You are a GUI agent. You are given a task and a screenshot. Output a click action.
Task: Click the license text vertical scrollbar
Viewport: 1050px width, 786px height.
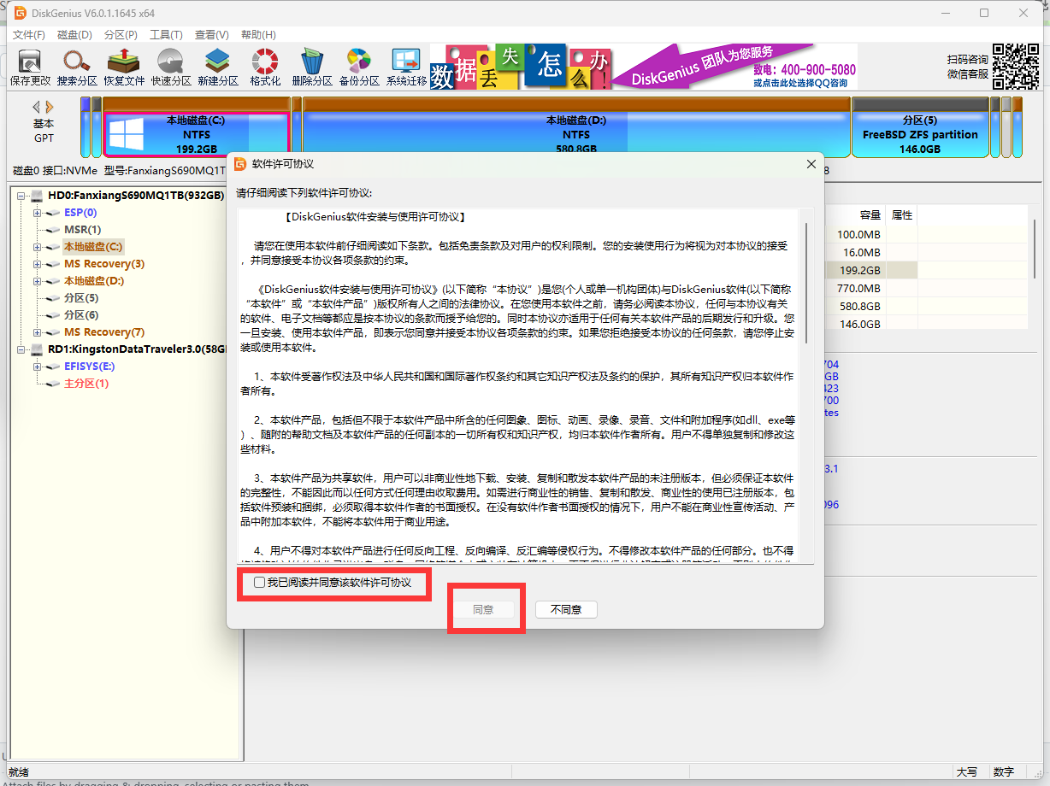point(806,282)
